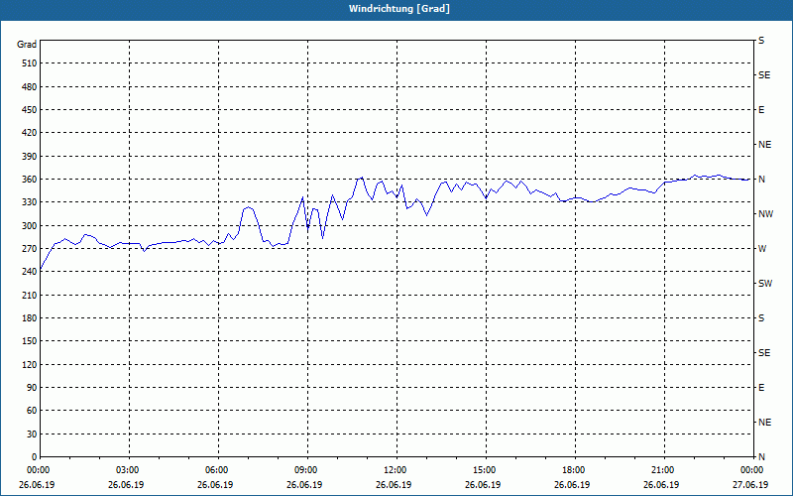Click the 00:00 label above 27.06.19
Image resolution: width=793 pixels, height=496 pixels.
[751, 470]
